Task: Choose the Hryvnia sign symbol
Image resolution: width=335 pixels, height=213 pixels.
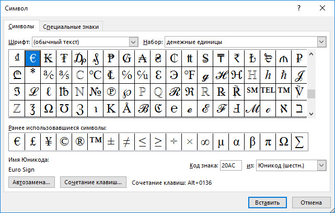Action: coord(158,58)
